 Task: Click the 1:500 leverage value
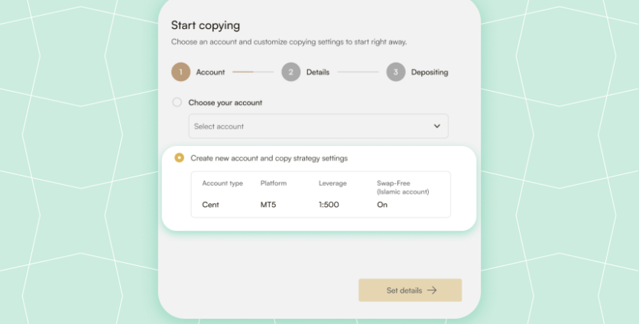tap(329, 205)
